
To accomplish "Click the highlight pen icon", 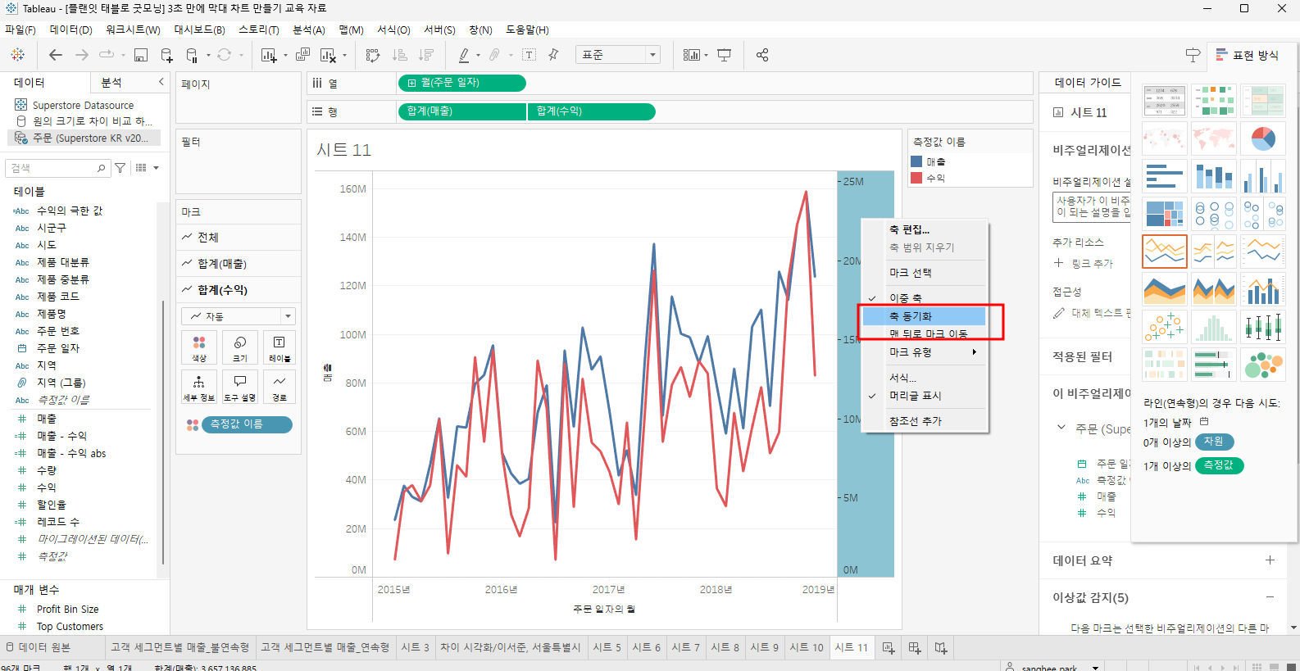I will [x=464, y=55].
